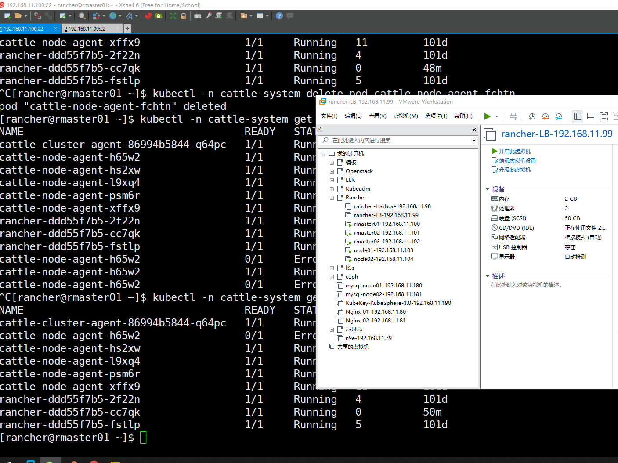Click the lock screen padlock icon
Screen dimensions: 618x463
(x=184, y=16)
